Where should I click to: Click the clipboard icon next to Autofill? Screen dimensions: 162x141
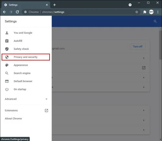tap(7, 41)
